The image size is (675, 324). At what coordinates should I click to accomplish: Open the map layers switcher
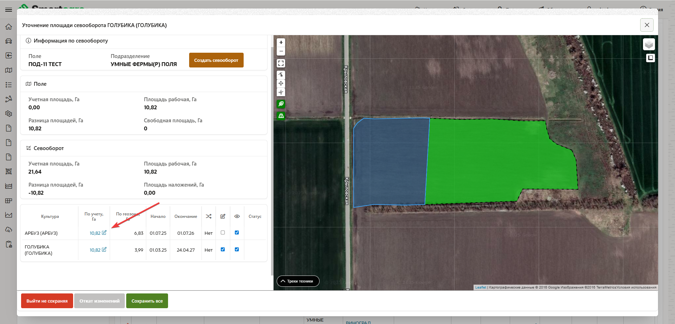649,45
